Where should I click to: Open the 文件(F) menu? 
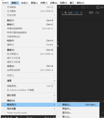(5, 3)
